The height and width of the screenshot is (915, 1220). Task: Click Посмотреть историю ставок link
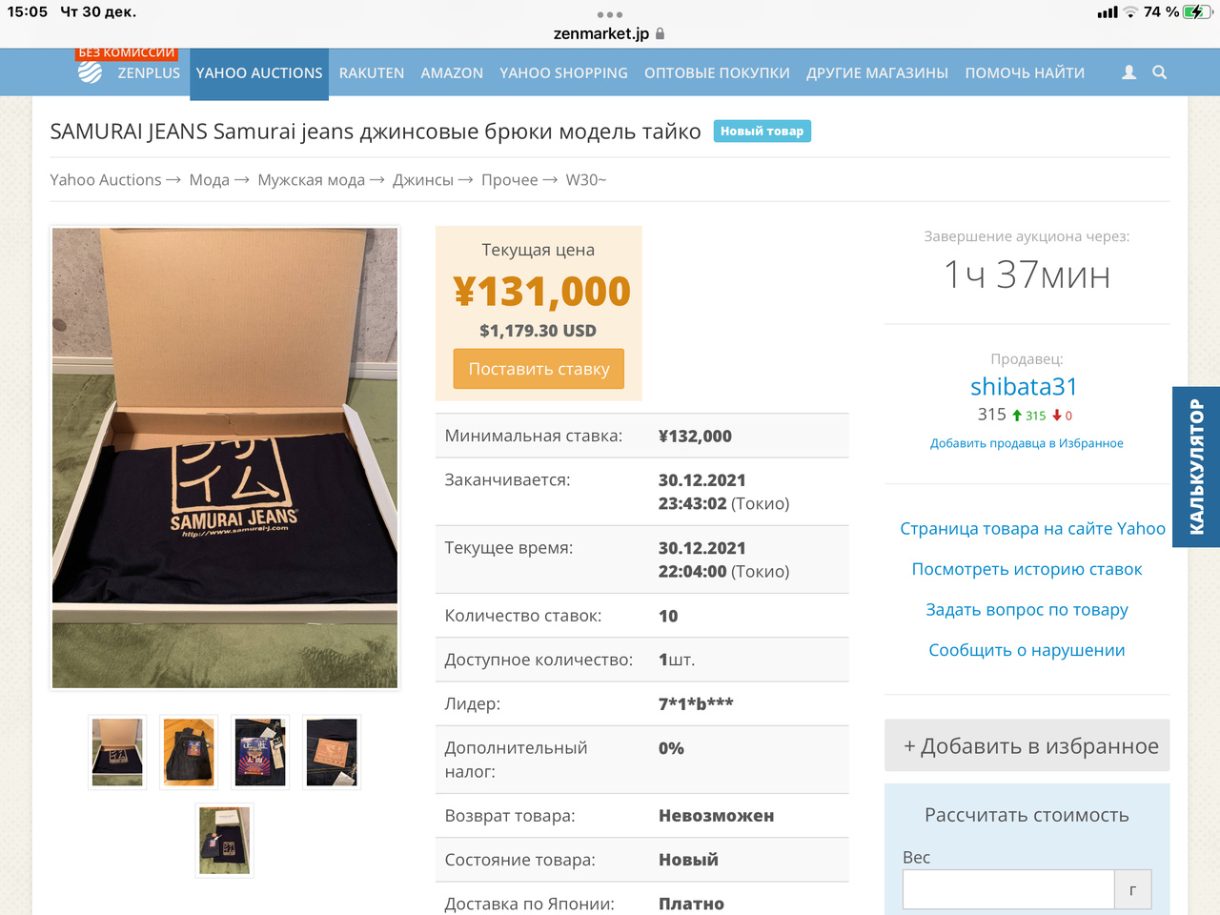click(1027, 569)
